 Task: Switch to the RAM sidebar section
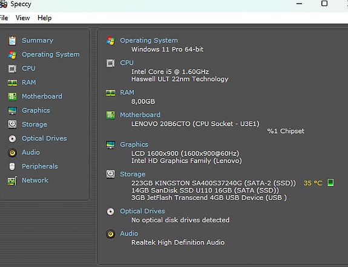[29, 82]
